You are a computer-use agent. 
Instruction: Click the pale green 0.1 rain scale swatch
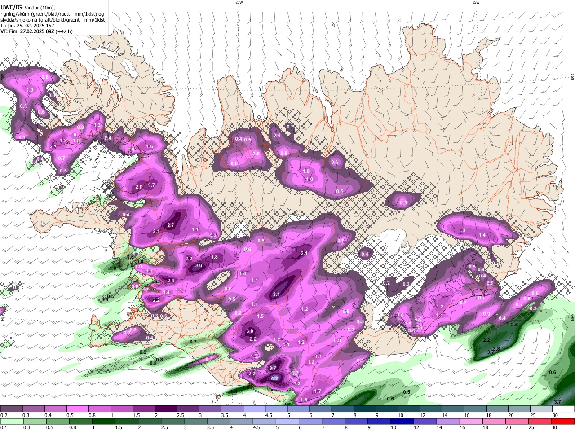[x=12, y=422]
